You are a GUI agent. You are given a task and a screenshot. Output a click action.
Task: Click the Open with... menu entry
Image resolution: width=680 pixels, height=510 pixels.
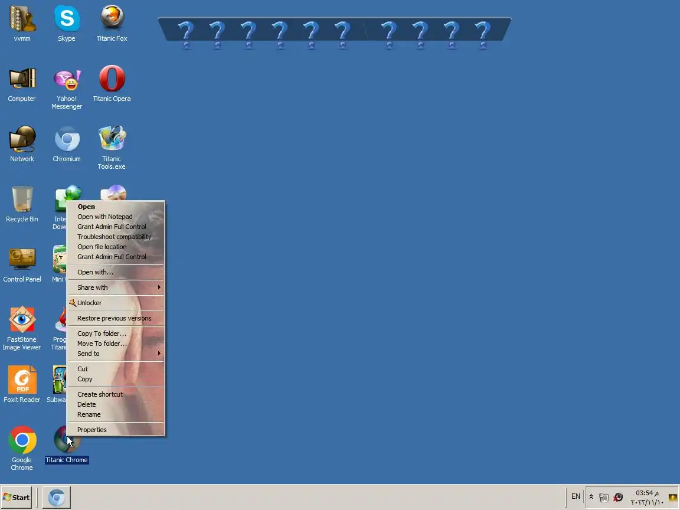click(x=116, y=272)
